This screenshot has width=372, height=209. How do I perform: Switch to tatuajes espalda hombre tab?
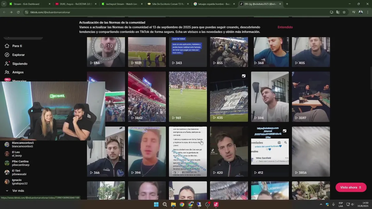[x=214, y=4]
